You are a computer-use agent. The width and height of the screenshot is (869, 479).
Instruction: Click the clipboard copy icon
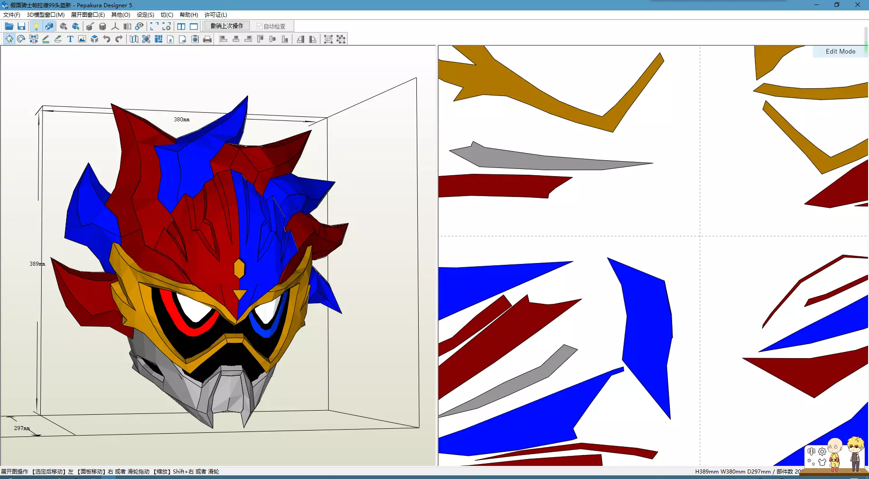click(x=195, y=39)
